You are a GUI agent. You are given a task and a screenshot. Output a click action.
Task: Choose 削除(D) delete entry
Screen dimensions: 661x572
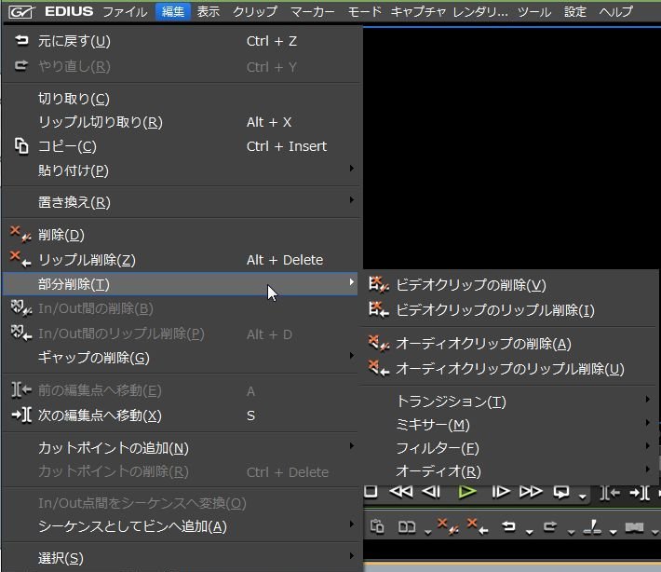click(x=182, y=235)
